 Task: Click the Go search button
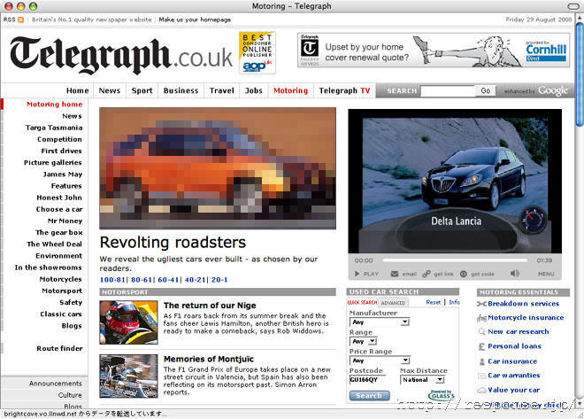click(485, 90)
